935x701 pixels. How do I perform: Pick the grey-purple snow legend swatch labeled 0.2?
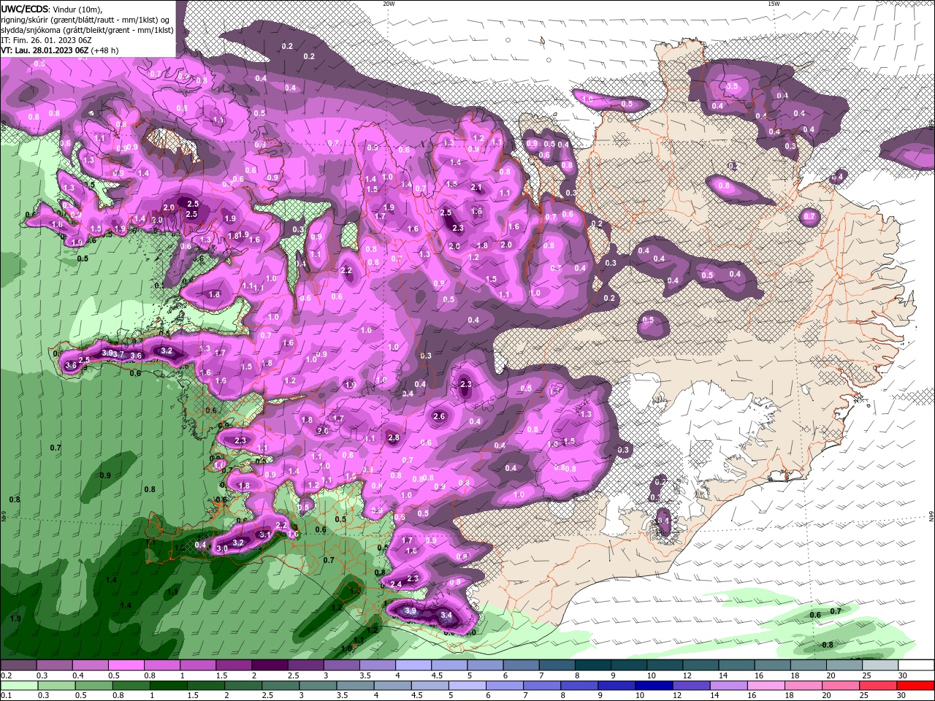click(18, 665)
